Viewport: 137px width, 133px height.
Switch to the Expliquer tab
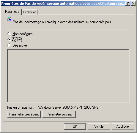click(x=29, y=12)
